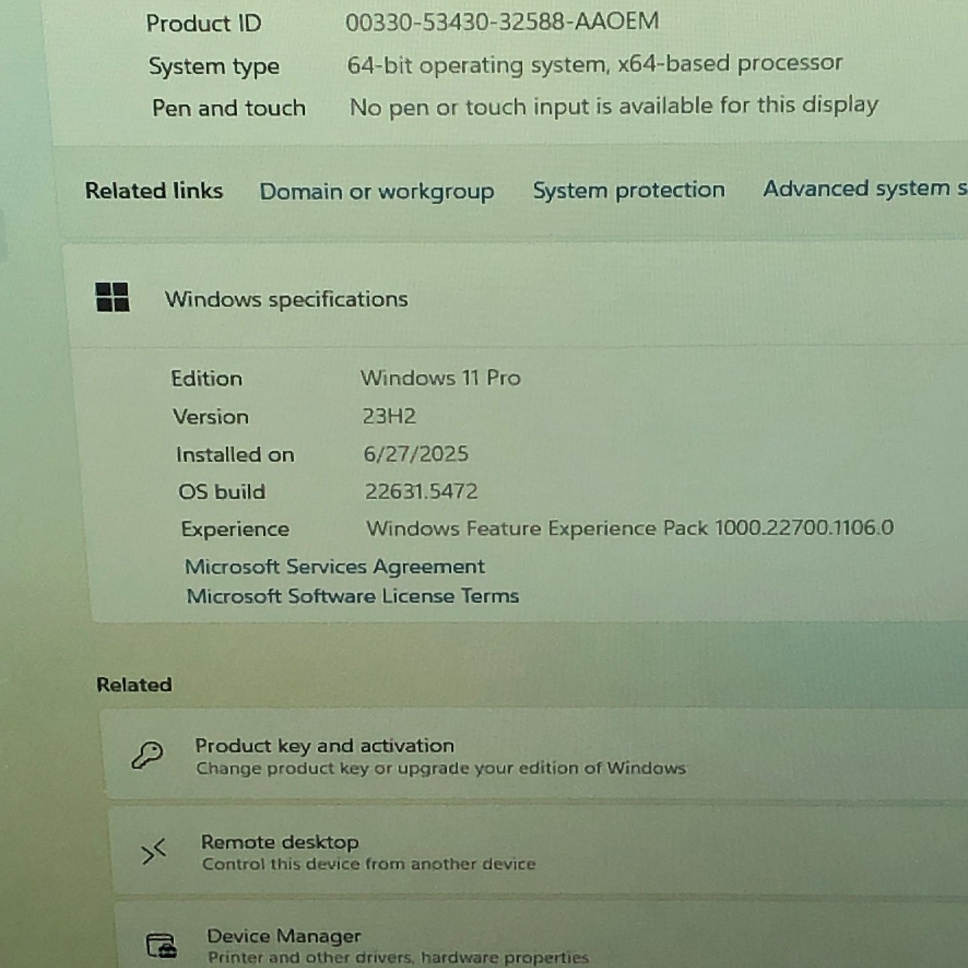
Task: Open the Domain or workgroup link
Action: [x=376, y=192]
